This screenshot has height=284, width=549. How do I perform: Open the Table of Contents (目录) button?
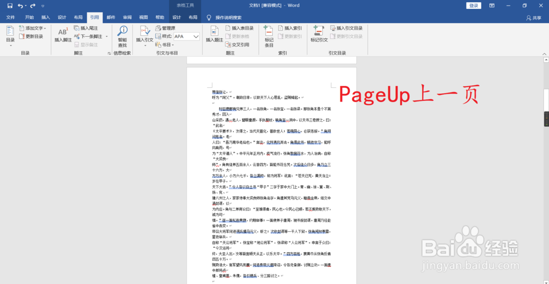point(10,36)
